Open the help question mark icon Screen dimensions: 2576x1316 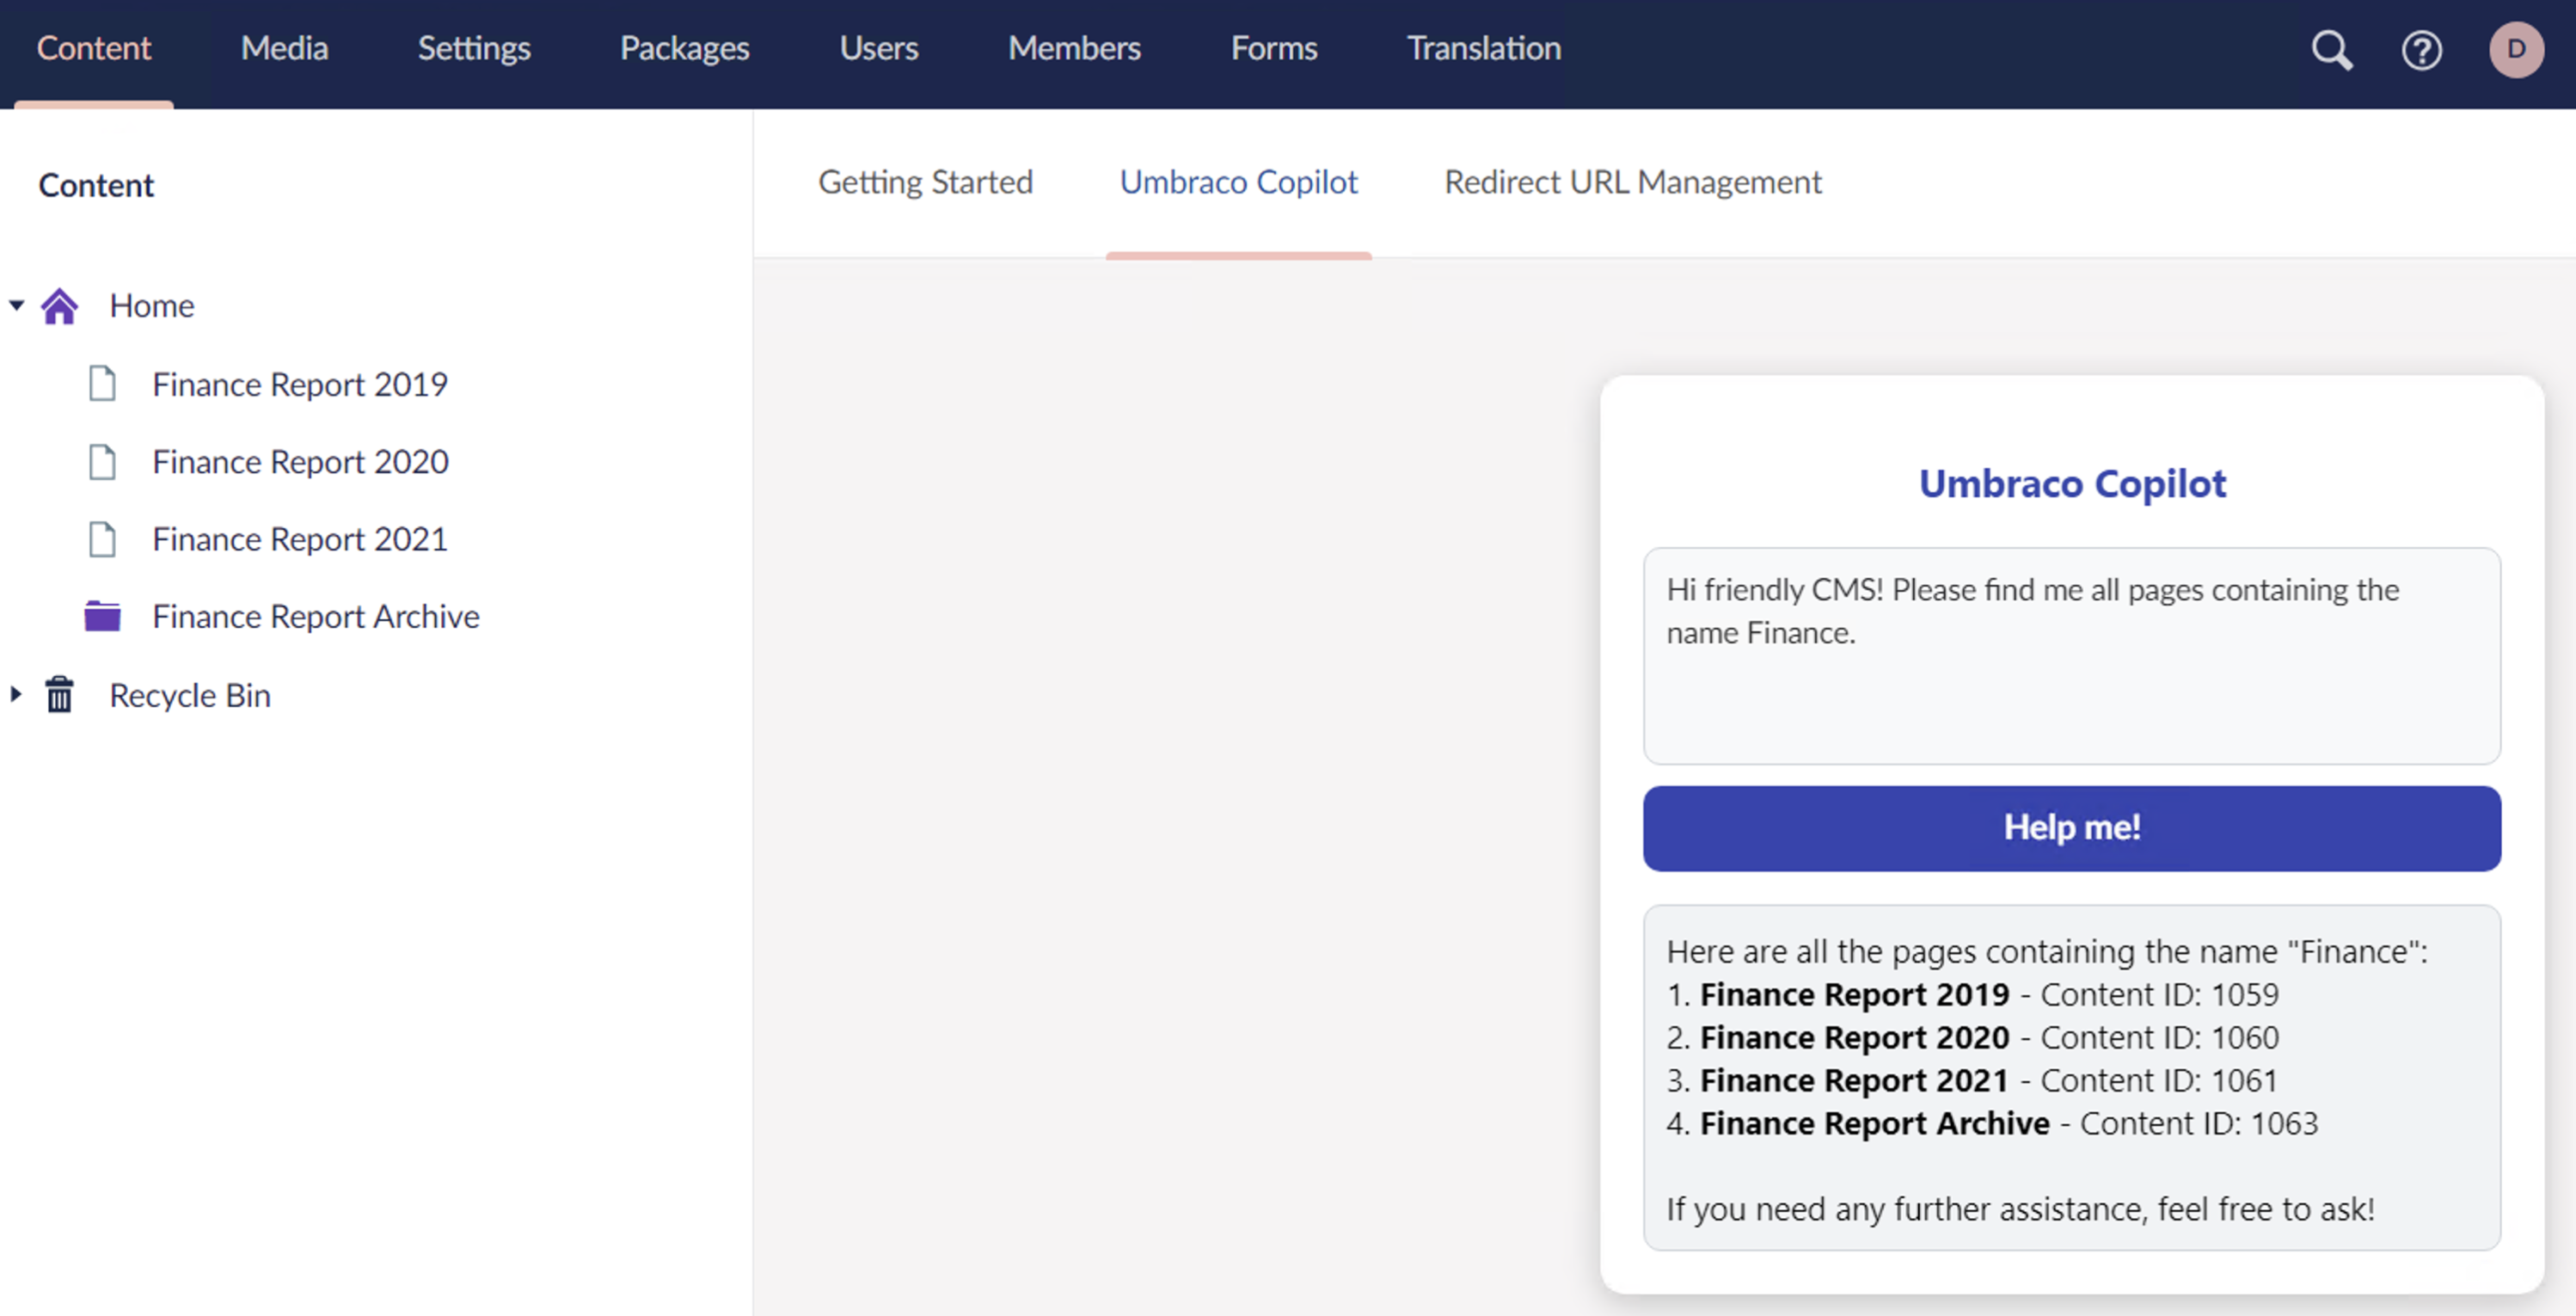coord(2421,50)
